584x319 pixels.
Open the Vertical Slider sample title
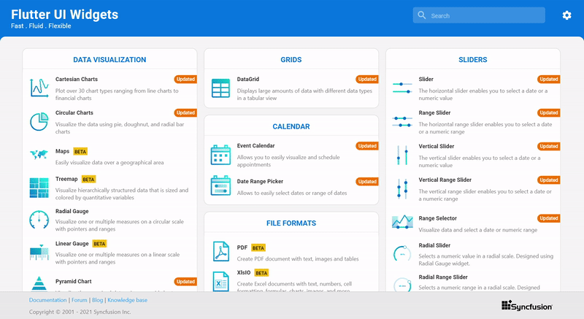coord(436,146)
